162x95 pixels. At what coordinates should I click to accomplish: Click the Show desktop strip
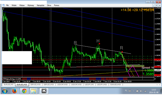pyautogui.click(x=161, y=91)
